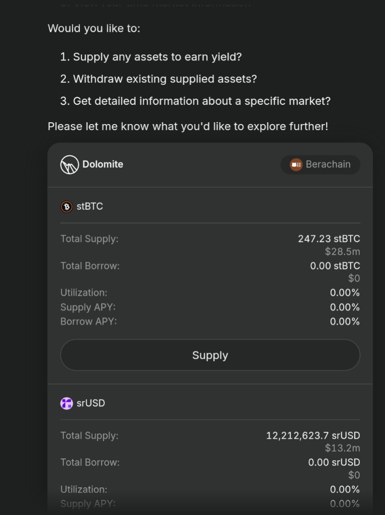The height and width of the screenshot is (515, 385).
Task: Click the 0.00 stBTC total borrow value
Action: [335, 266]
